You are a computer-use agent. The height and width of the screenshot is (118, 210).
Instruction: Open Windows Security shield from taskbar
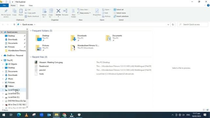click(79, 115)
